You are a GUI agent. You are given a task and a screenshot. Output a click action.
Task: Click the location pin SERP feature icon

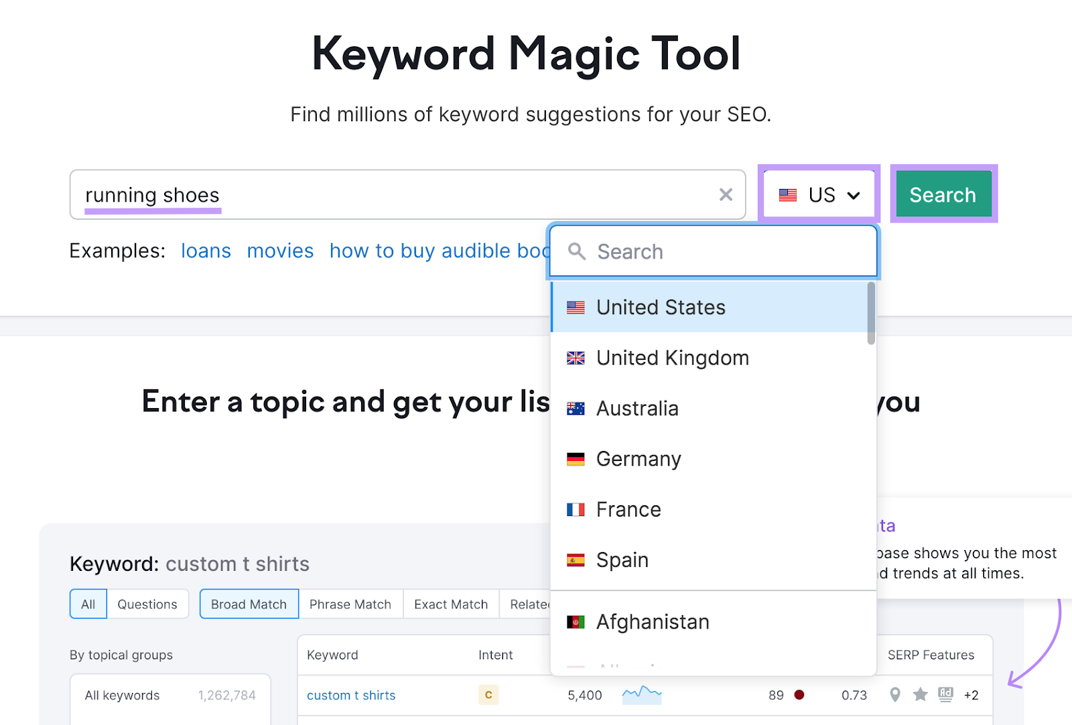pyautogui.click(x=895, y=695)
